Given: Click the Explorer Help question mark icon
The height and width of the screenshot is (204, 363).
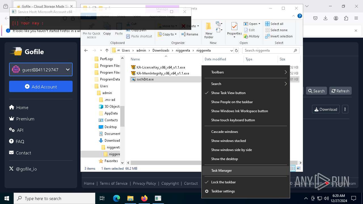Looking at the screenshot, I should click(299, 16).
